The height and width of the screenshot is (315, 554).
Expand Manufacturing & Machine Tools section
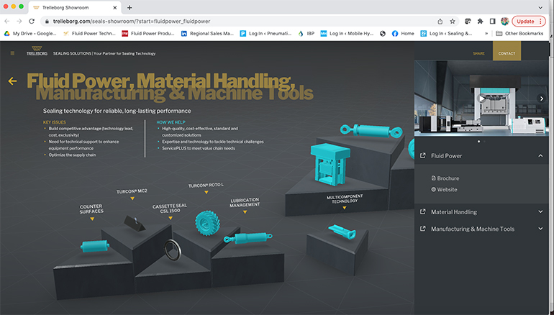(x=540, y=229)
